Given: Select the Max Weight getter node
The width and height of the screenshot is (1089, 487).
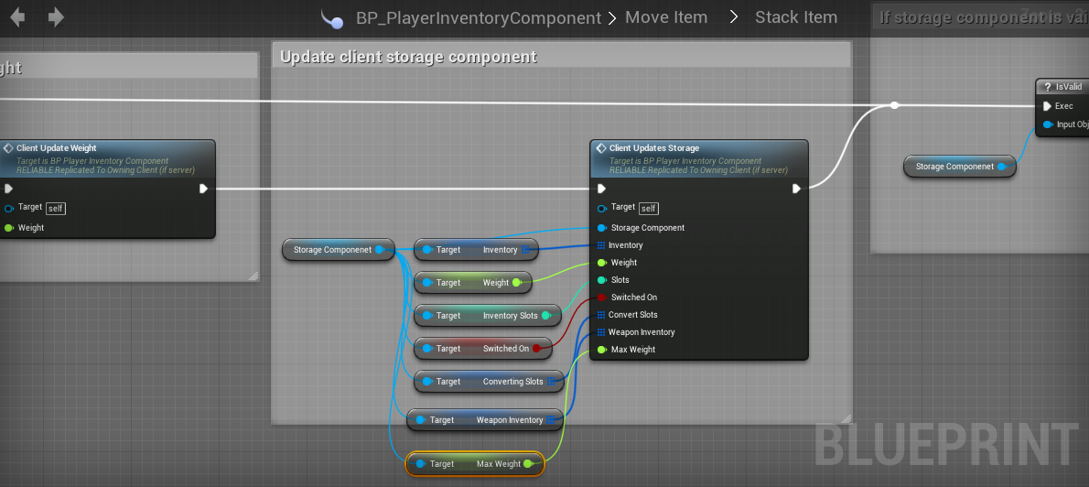Looking at the screenshot, I should pyautogui.click(x=474, y=464).
